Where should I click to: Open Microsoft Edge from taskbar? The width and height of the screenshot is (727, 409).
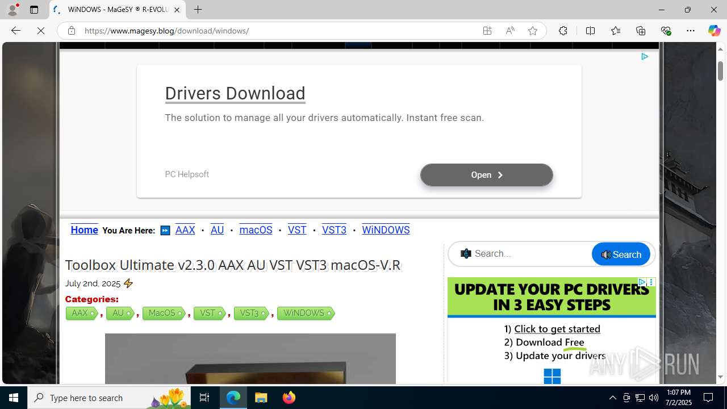[233, 398]
